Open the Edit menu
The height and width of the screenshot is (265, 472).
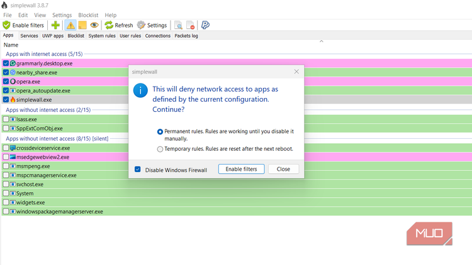[23, 15]
